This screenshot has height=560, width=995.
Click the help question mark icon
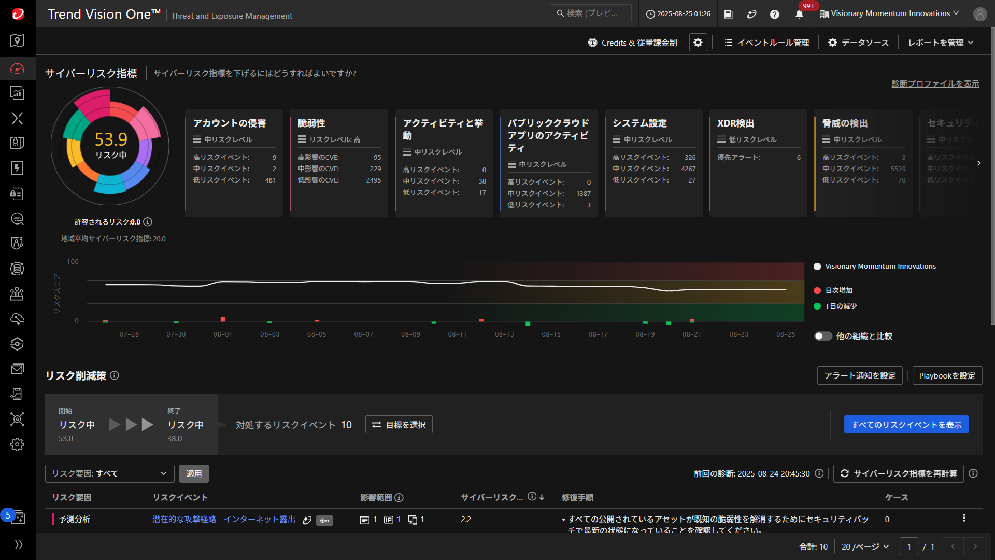[x=774, y=14]
